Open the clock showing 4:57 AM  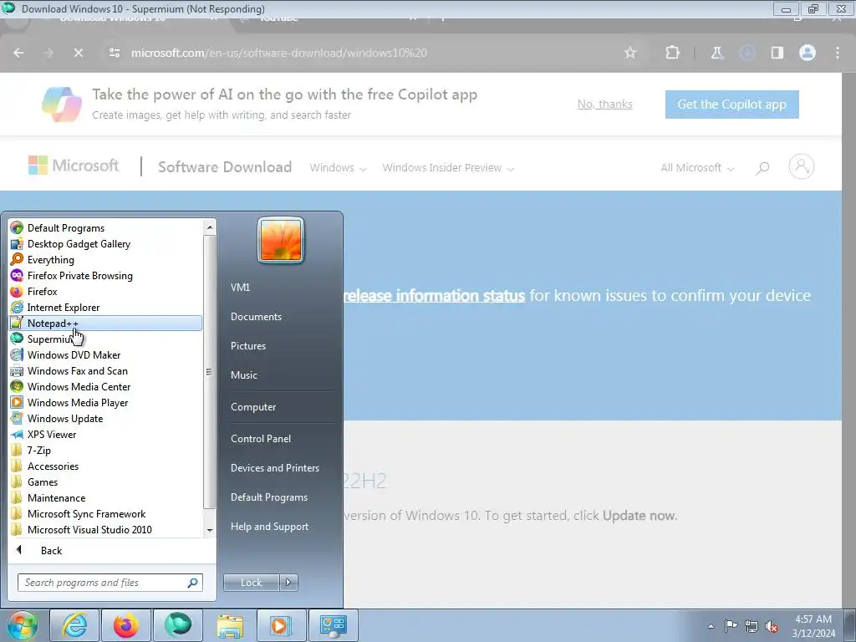pos(813,626)
